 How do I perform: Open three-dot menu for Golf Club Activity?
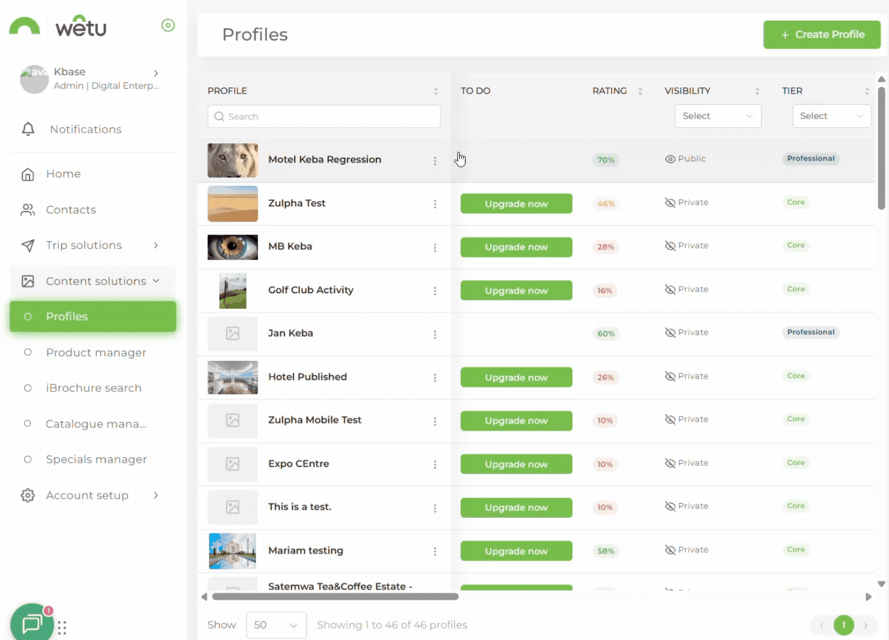(435, 291)
